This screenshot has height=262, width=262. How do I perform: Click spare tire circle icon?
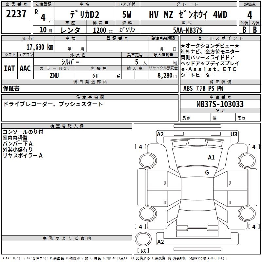(143, 239)
